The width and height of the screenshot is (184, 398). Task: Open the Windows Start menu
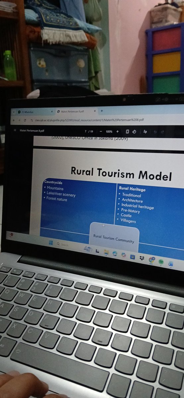click(x=51, y=243)
